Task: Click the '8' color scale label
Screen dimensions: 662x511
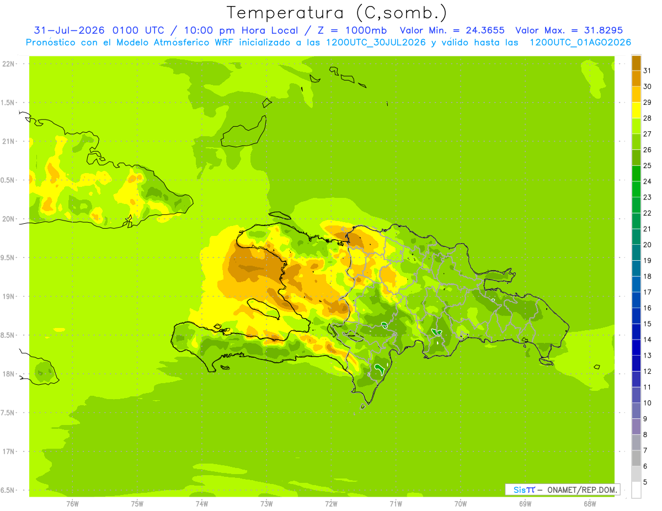Action: click(645, 435)
